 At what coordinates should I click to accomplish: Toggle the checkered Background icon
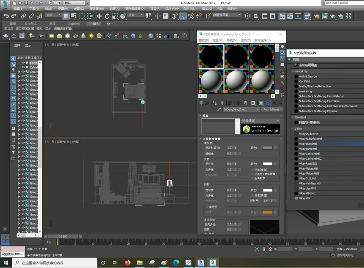(282, 59)
